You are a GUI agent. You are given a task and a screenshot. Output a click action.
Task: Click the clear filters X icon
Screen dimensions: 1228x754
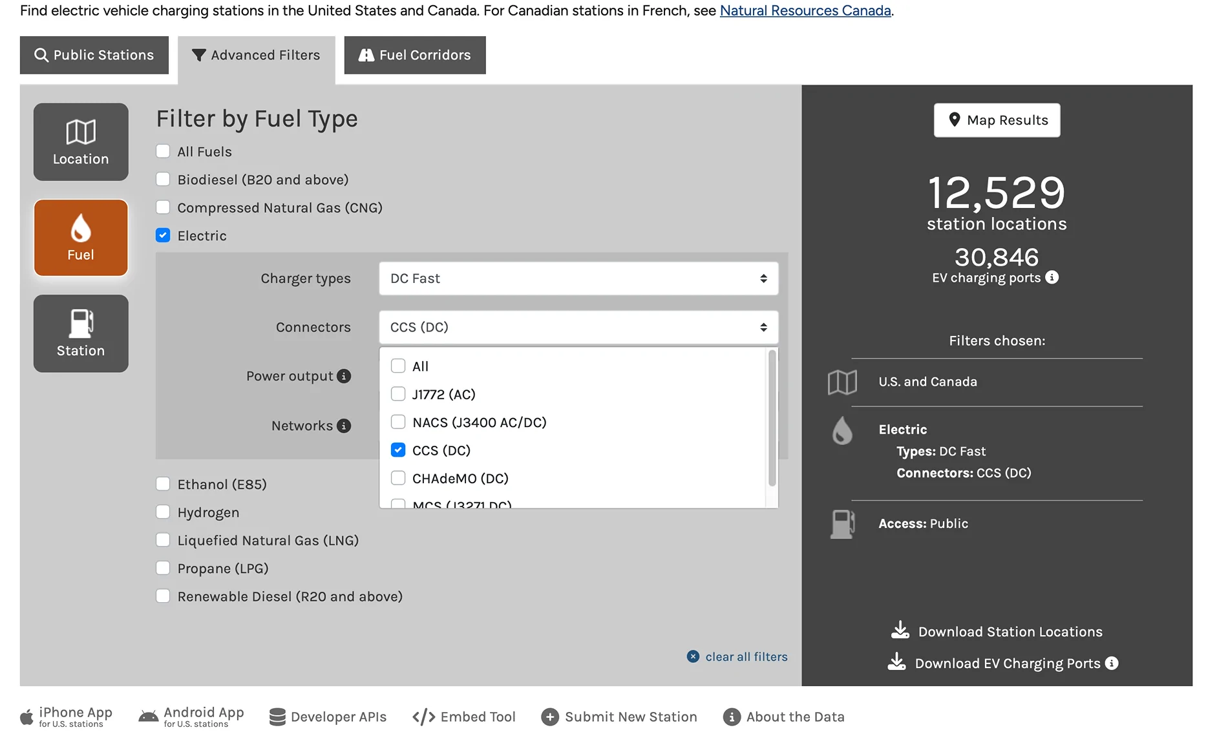[x=693, y=656]
